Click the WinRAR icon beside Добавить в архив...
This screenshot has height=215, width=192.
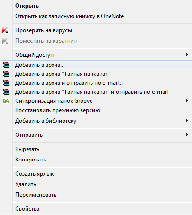point(6,65)
